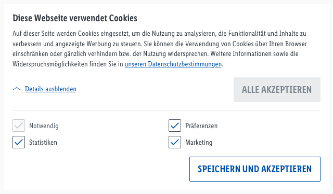Click the Statistiken label text

click(43, 142)
